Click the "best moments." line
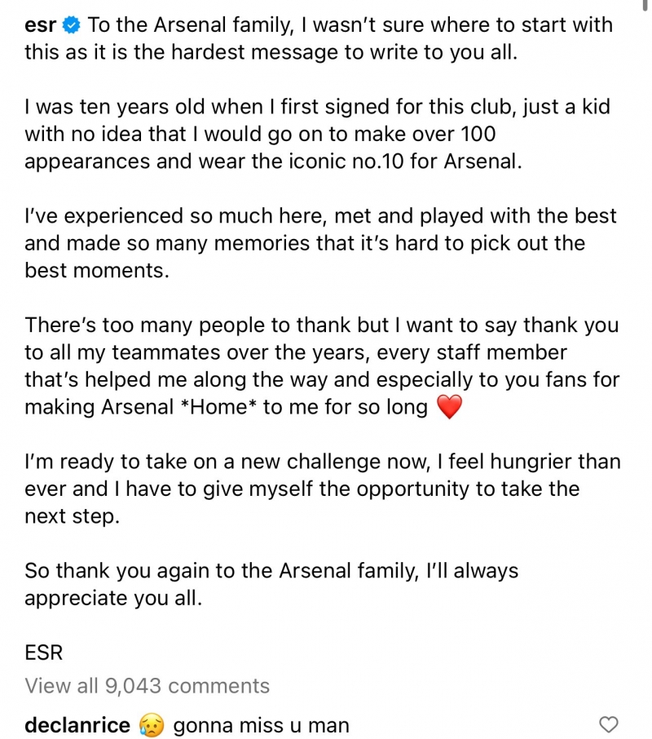 (97, 271)
